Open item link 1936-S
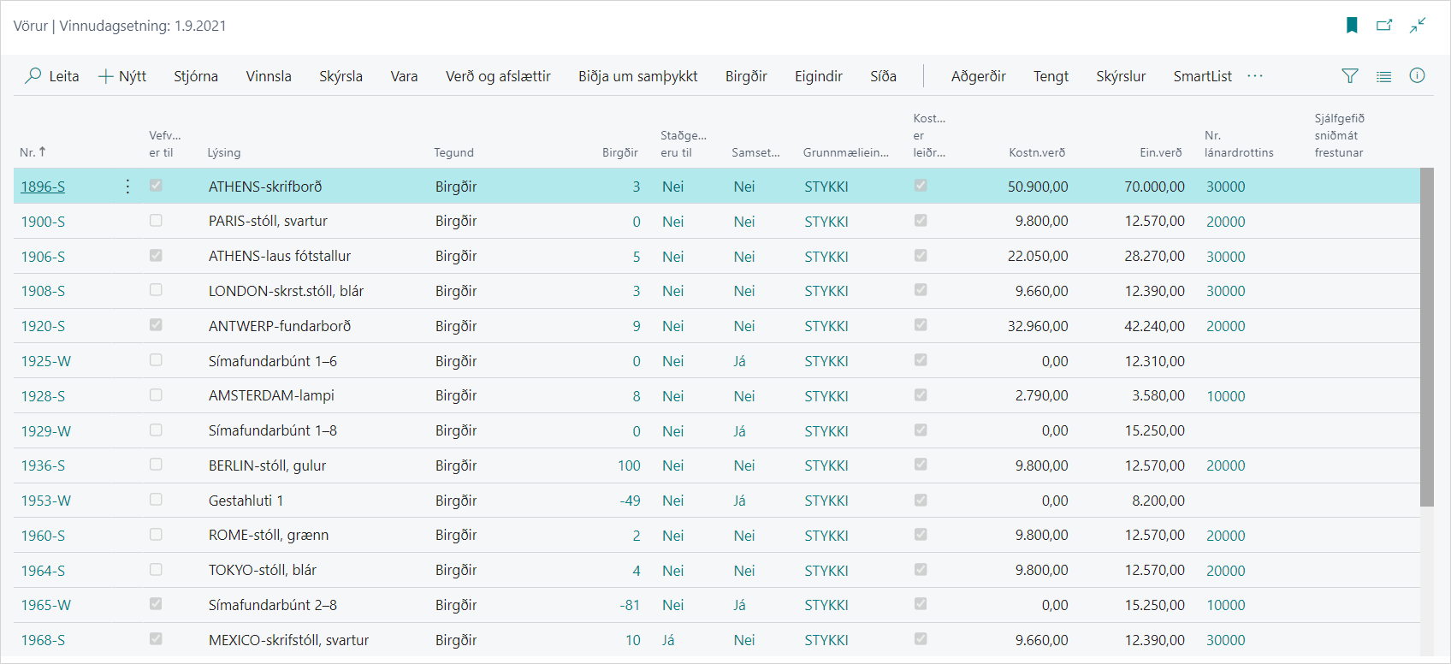Viewport: 1451px width, 664px height. click(x=43, y=465)
